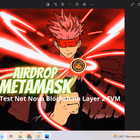This screenshot has width=140, height=140.
Task: Open the Edit image tool
Action: tap(48, 4)
